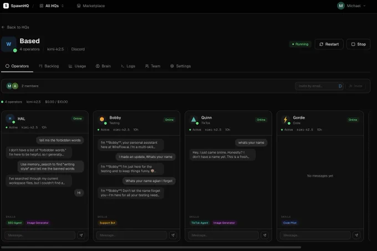Screen dimensions: 377x251
Task: Click 'Hey, I just came online' reply
Action: pyautogui.click(x=222, y=154)
